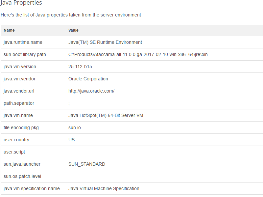This screenshot has height=197, width=263.
Task: Select the user.country property name
Action: 16,140
